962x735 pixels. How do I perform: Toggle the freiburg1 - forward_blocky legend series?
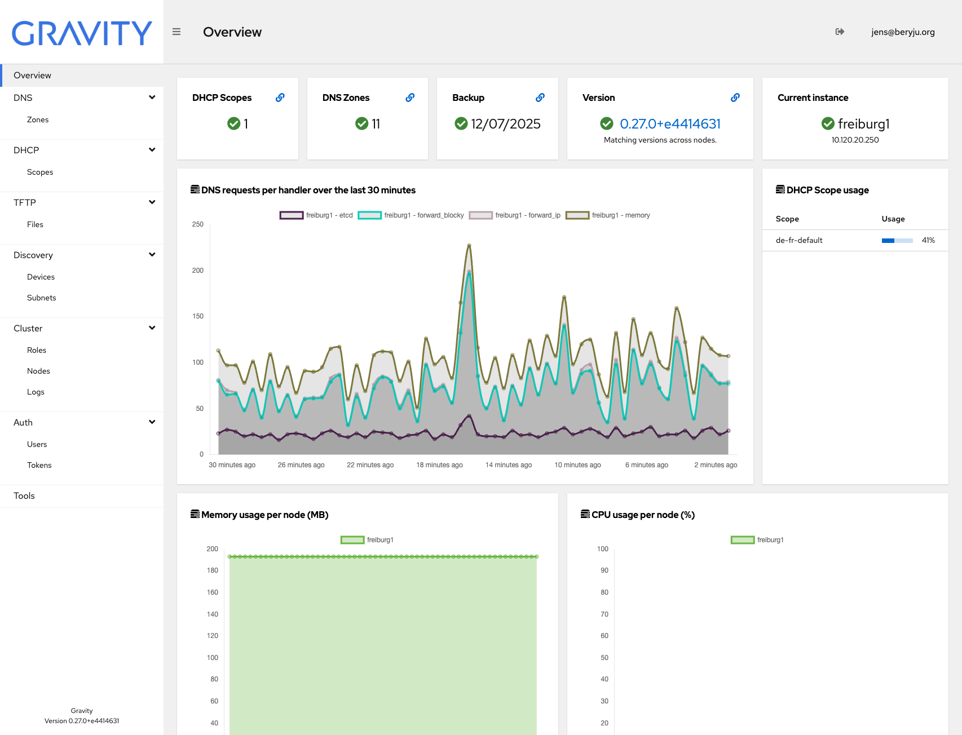pyautogui.click(x=411, y=215)
